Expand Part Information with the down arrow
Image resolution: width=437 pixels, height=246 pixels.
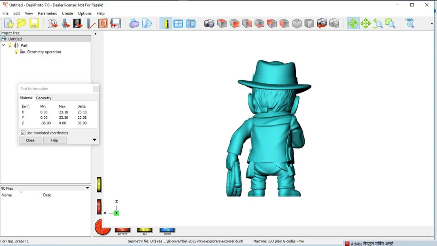pyautogui.click(x=94, y=140)
